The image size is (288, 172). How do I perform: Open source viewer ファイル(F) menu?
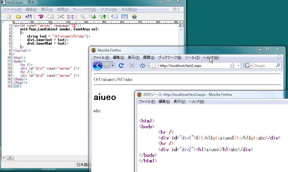tap(147, 101)
